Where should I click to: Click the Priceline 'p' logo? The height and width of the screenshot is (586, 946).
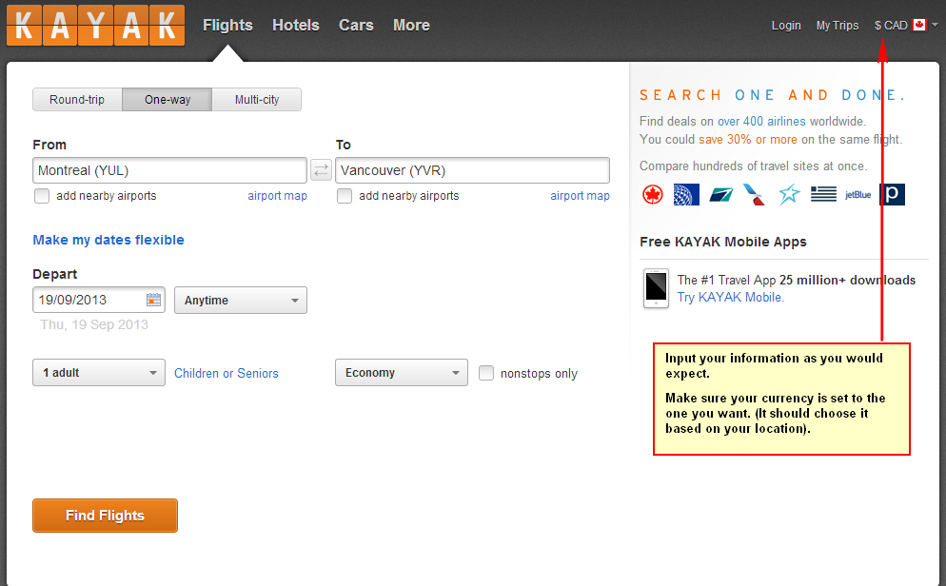(893, 194)
